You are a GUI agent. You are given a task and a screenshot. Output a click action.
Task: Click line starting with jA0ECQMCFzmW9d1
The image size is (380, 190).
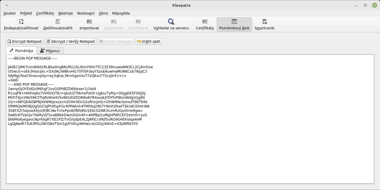[81, 67]
